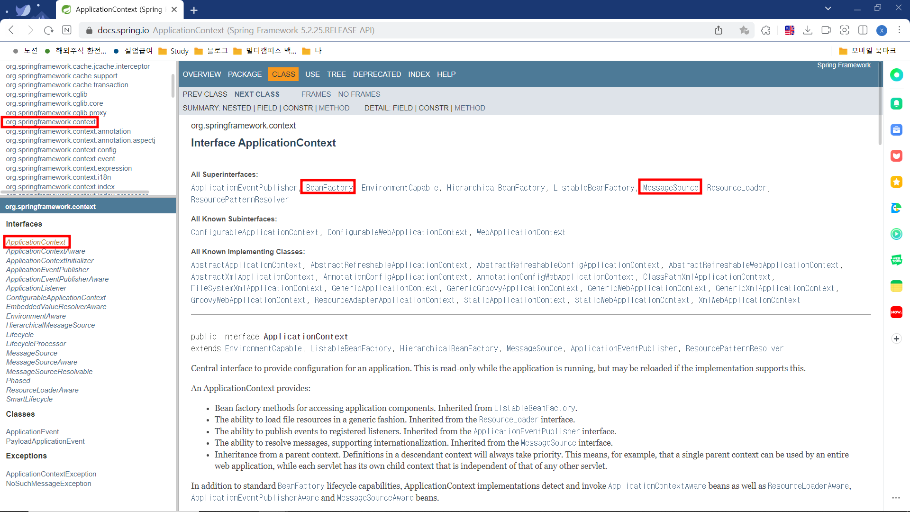Close the ApplicationContext browser tab
This screenshot has height=512, width=910.
coord(174,9)
